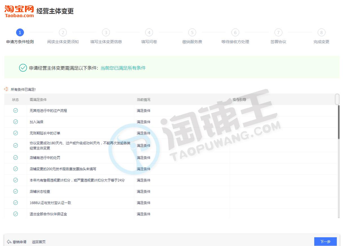Click the status check icon for 无账期延长中的订单

15,133
